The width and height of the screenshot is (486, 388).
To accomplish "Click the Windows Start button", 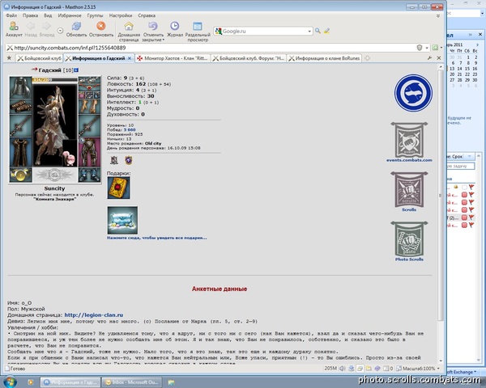I will pyautogui.click(x=11, y=382).
